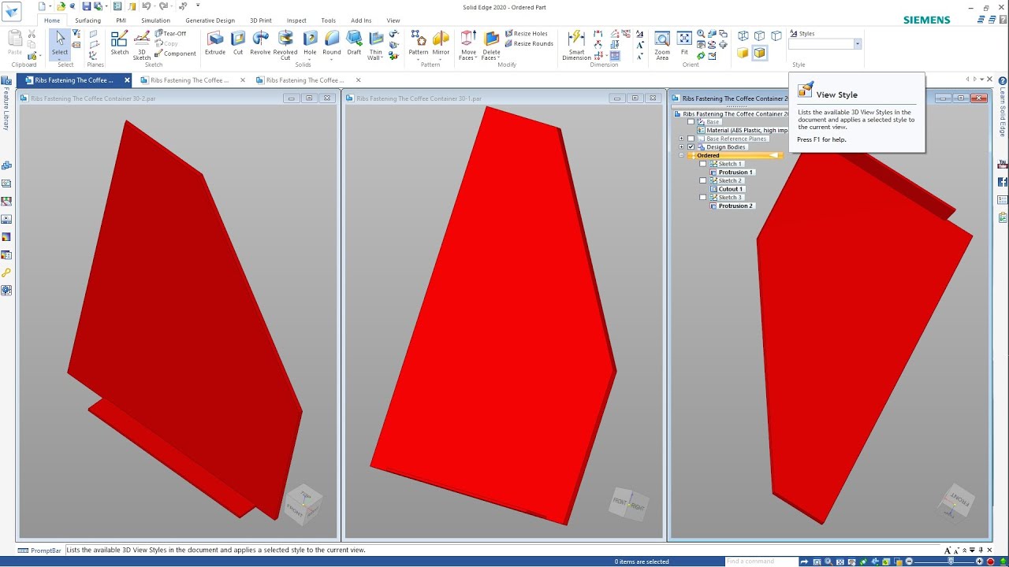Toggle the Sketch 1 checkbox

703,164
